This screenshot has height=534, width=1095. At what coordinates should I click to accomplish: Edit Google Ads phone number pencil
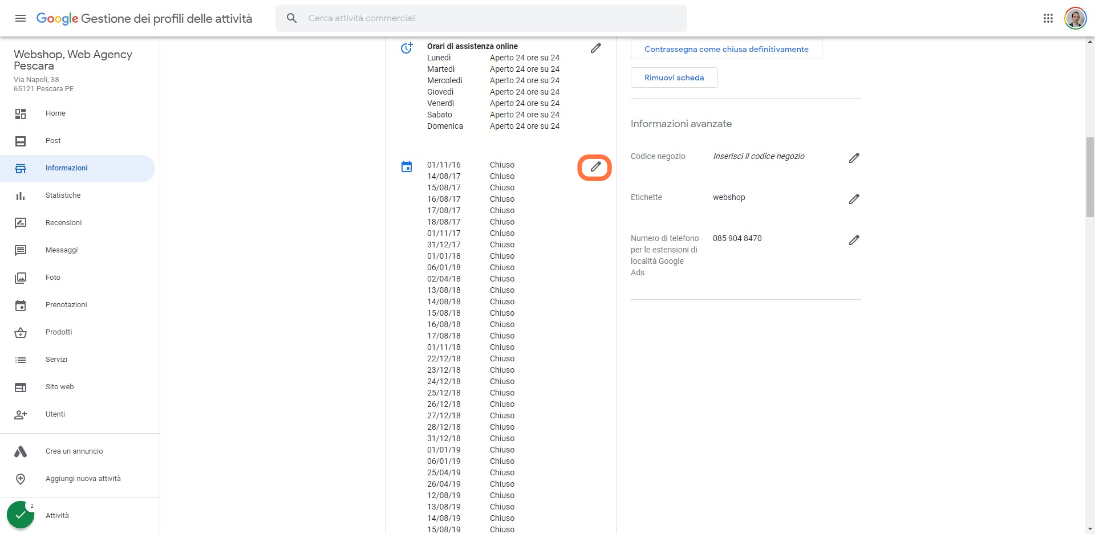(x=854, y=240)
